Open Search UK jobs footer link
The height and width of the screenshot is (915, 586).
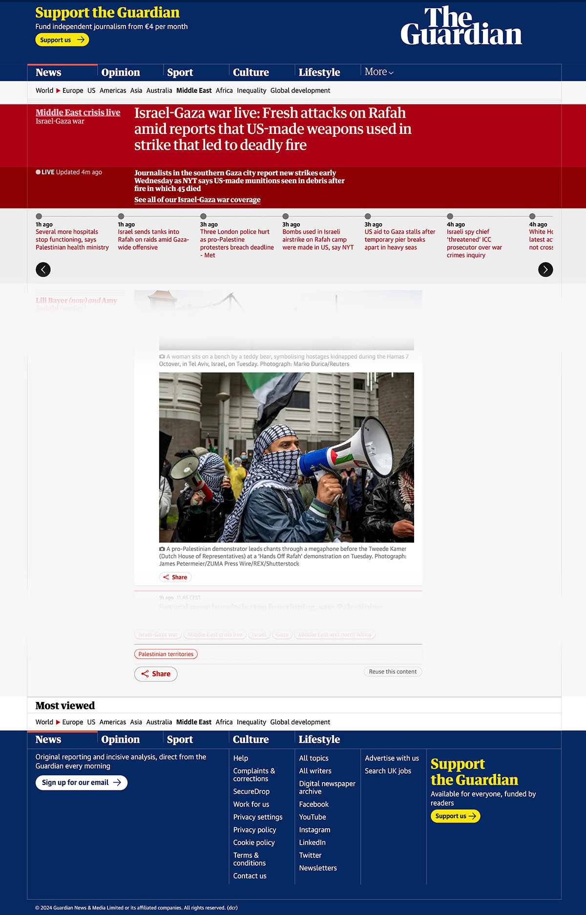click(388, 771)
